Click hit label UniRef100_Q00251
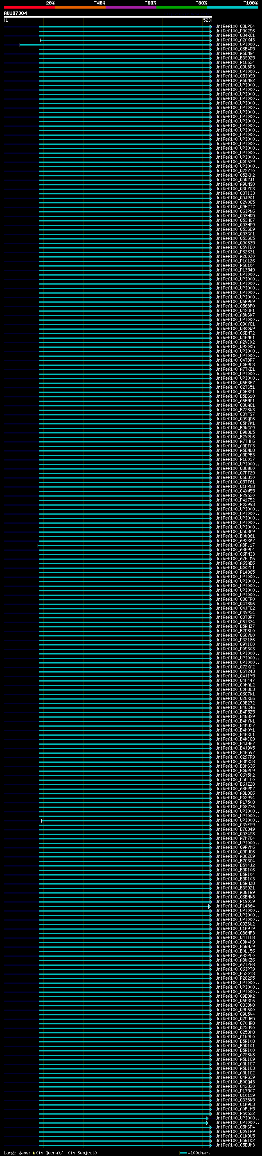262x1156 pixels. click(235, 568)
